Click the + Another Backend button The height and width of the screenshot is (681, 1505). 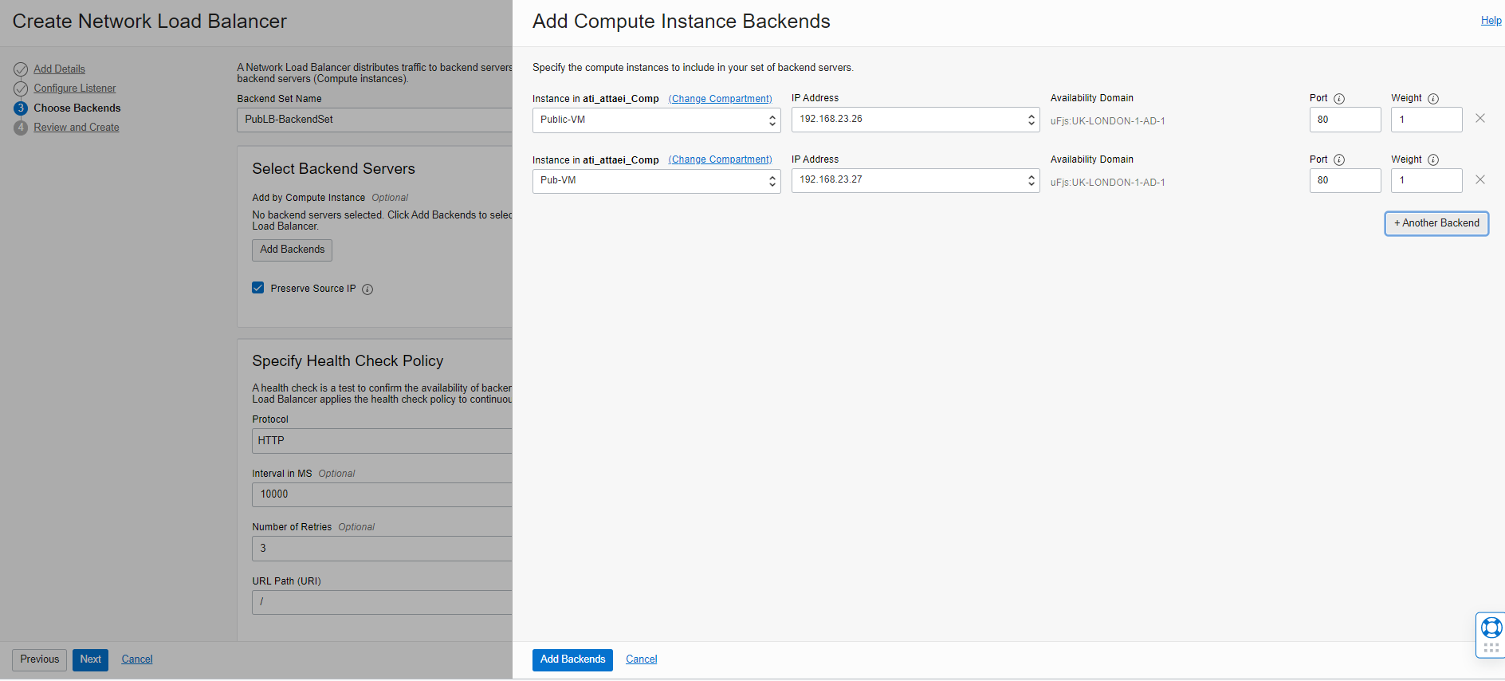pyautogui.click(x=1436, y=223)
